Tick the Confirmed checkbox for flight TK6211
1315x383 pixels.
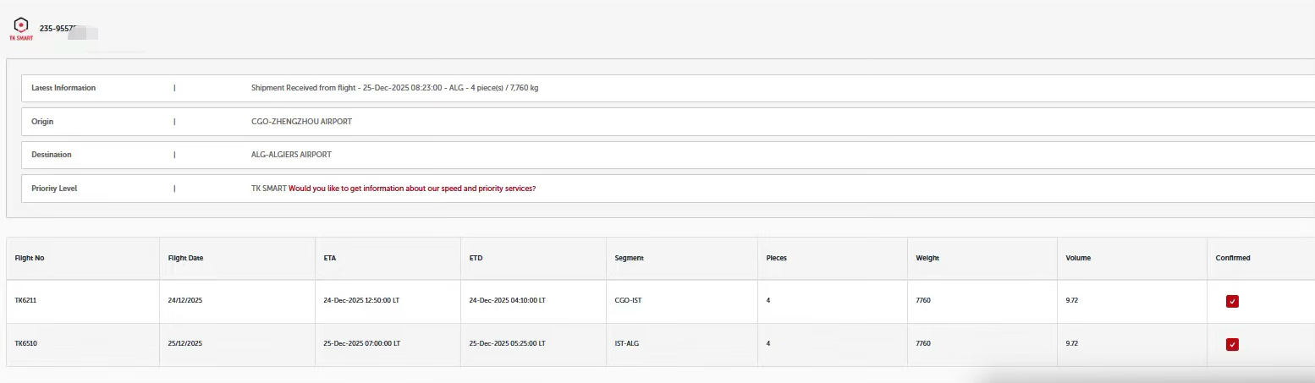point(1232,301)
